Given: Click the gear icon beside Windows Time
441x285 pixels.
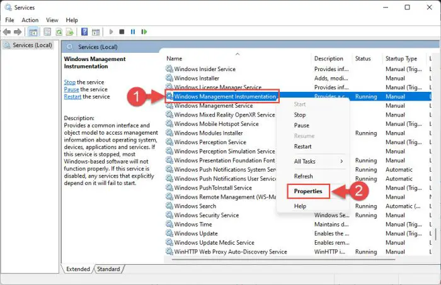Looking at the screenshot, I should (169, 224).
